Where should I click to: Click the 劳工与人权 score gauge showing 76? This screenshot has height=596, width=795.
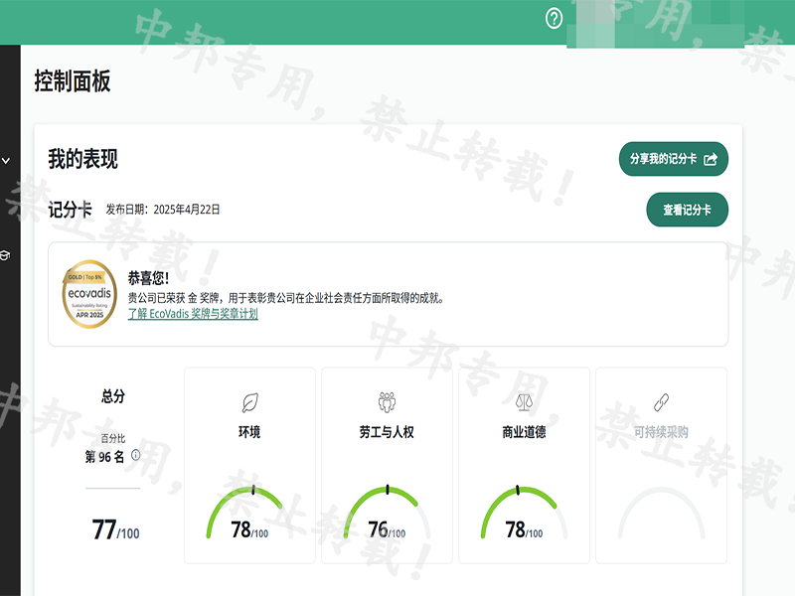387,514
